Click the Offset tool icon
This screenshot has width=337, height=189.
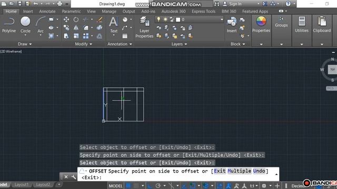[100, 36]
